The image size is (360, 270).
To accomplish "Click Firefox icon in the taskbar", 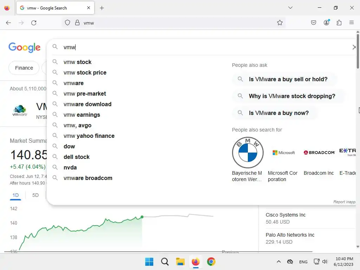I will coord(195,262).
